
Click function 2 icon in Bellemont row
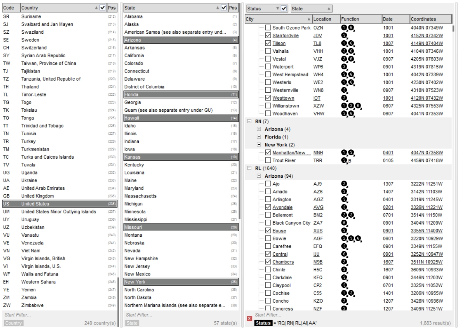point(344,215)
